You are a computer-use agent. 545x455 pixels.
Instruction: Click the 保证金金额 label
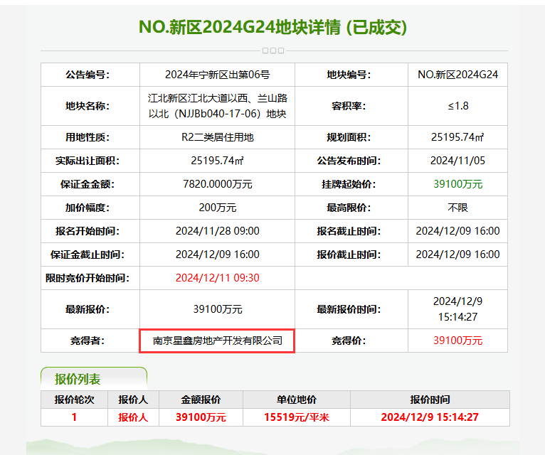(x=88, y=184)
